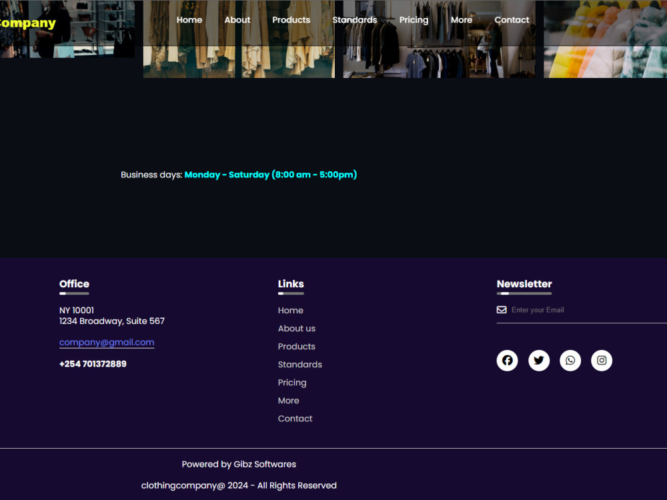Click the Links heading

pos(291,284)
